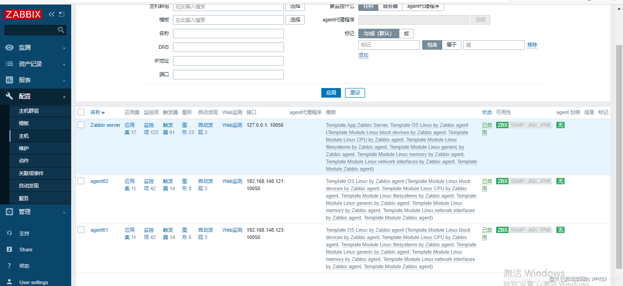Click JMX badge in agent02 row
Viewport: 623px width, 286px height.
(x=532, y=181)
